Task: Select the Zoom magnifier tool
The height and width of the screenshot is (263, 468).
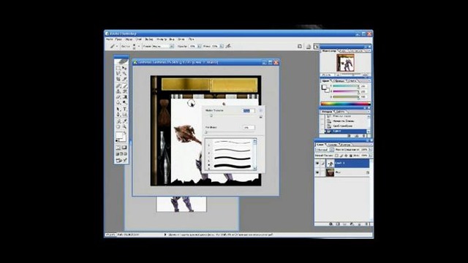Action: (x=125, y=127)
